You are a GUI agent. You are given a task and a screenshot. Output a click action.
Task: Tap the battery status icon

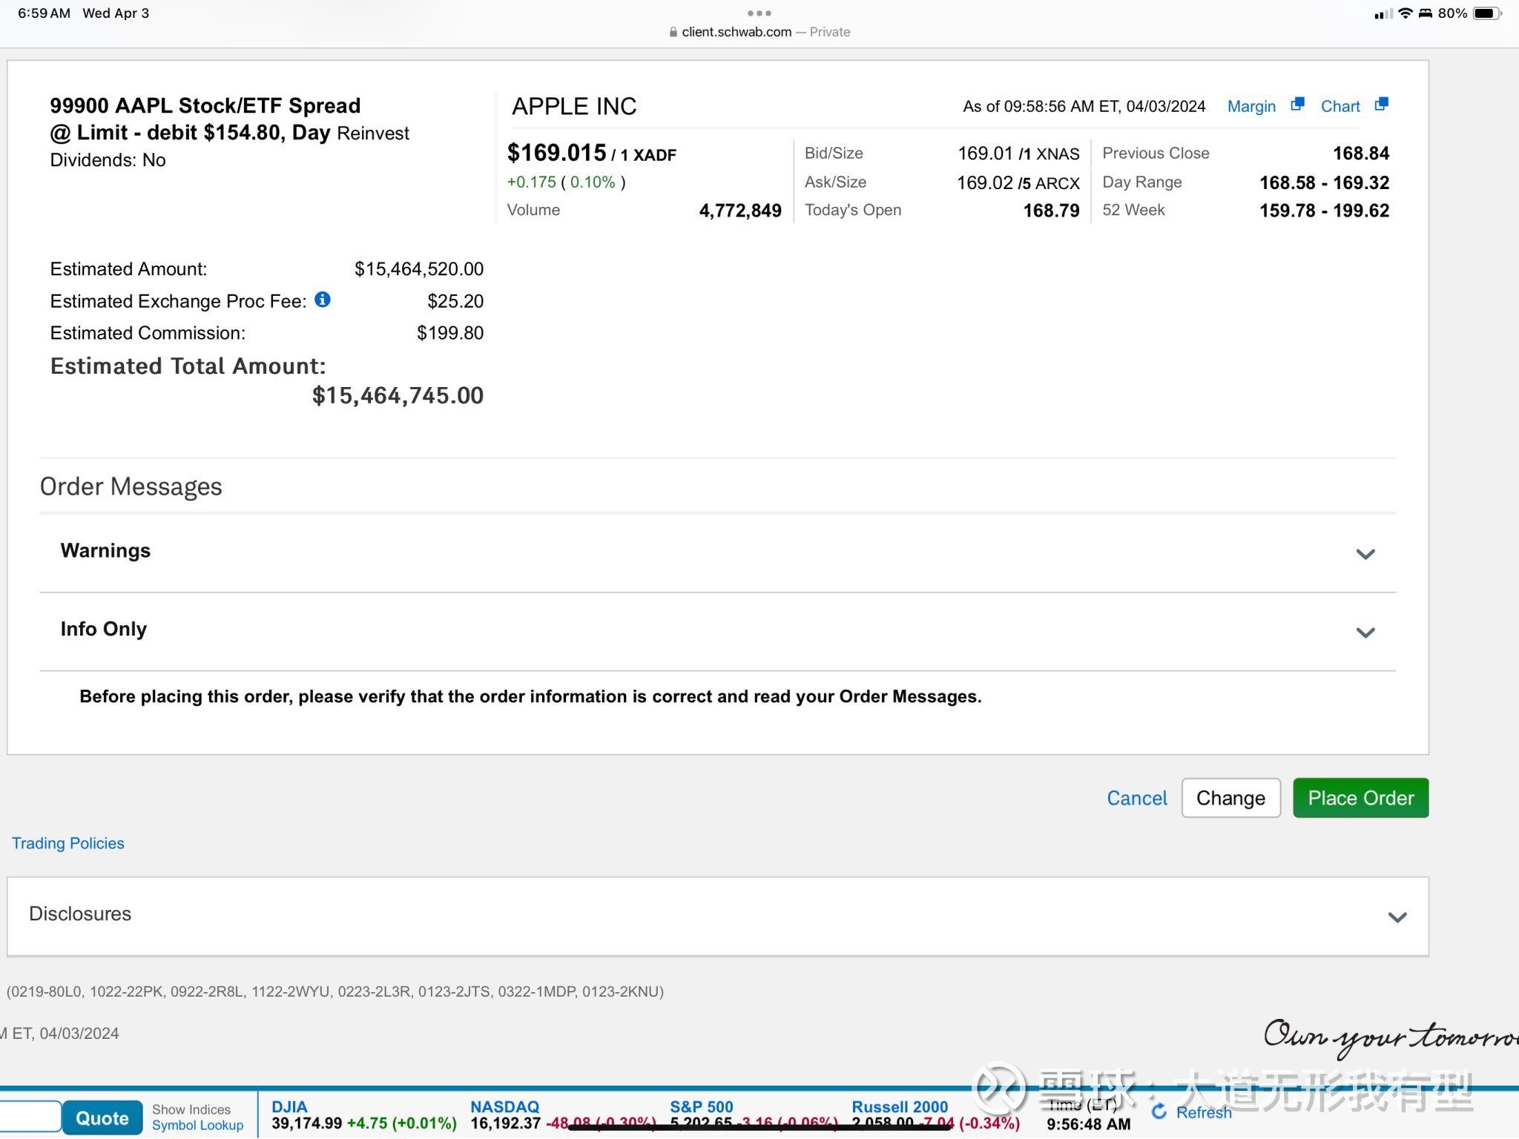(x=1486, y=13)
